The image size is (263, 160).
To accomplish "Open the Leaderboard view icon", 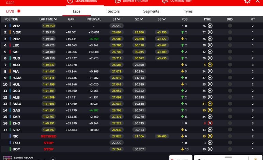I will pos(70,1).
